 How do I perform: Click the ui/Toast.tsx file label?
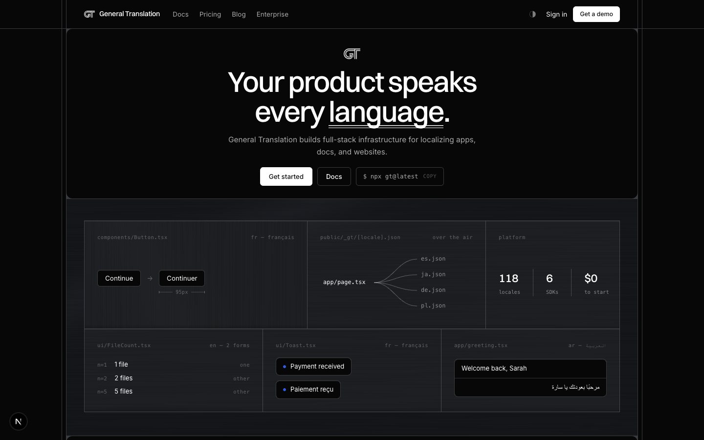pos(296,345)
